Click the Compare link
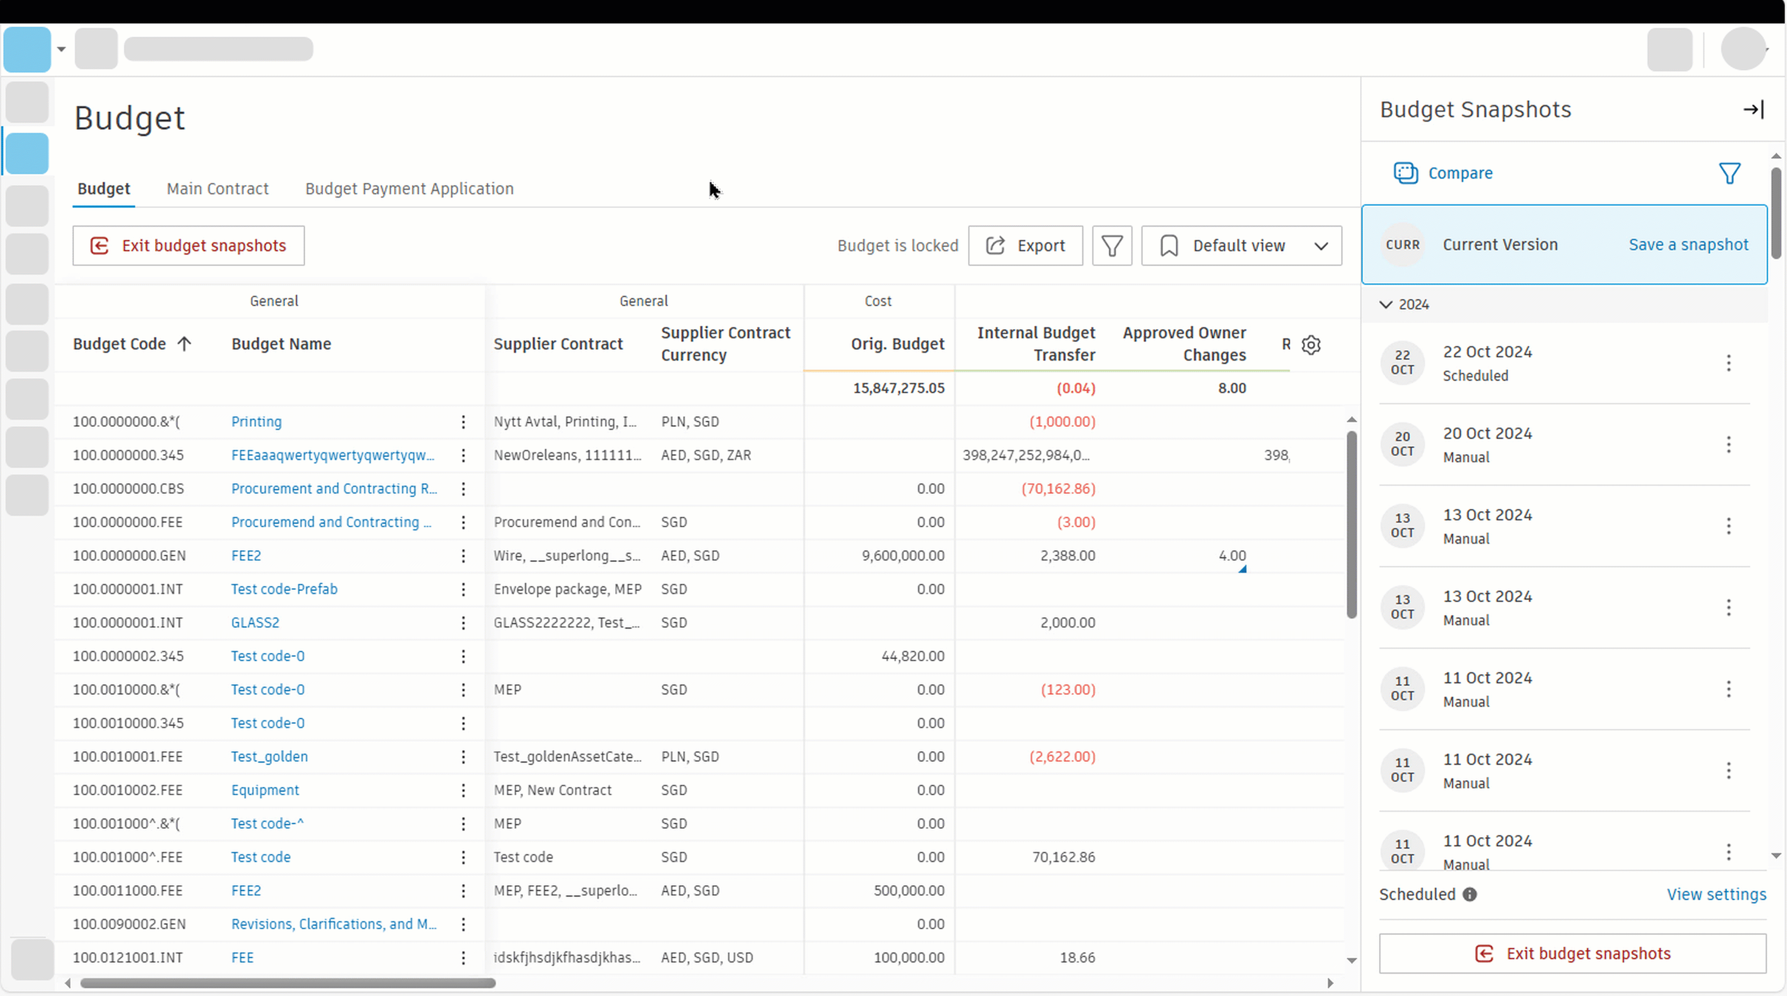The height and width of the screenshot is (996, 1787). (x=1460, y=173)
